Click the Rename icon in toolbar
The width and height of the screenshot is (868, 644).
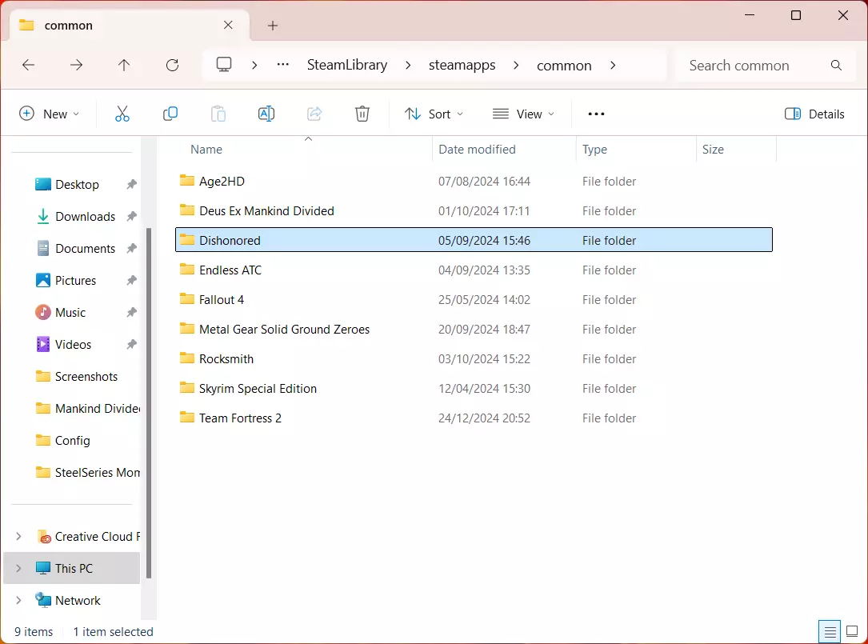pos(266,114)
